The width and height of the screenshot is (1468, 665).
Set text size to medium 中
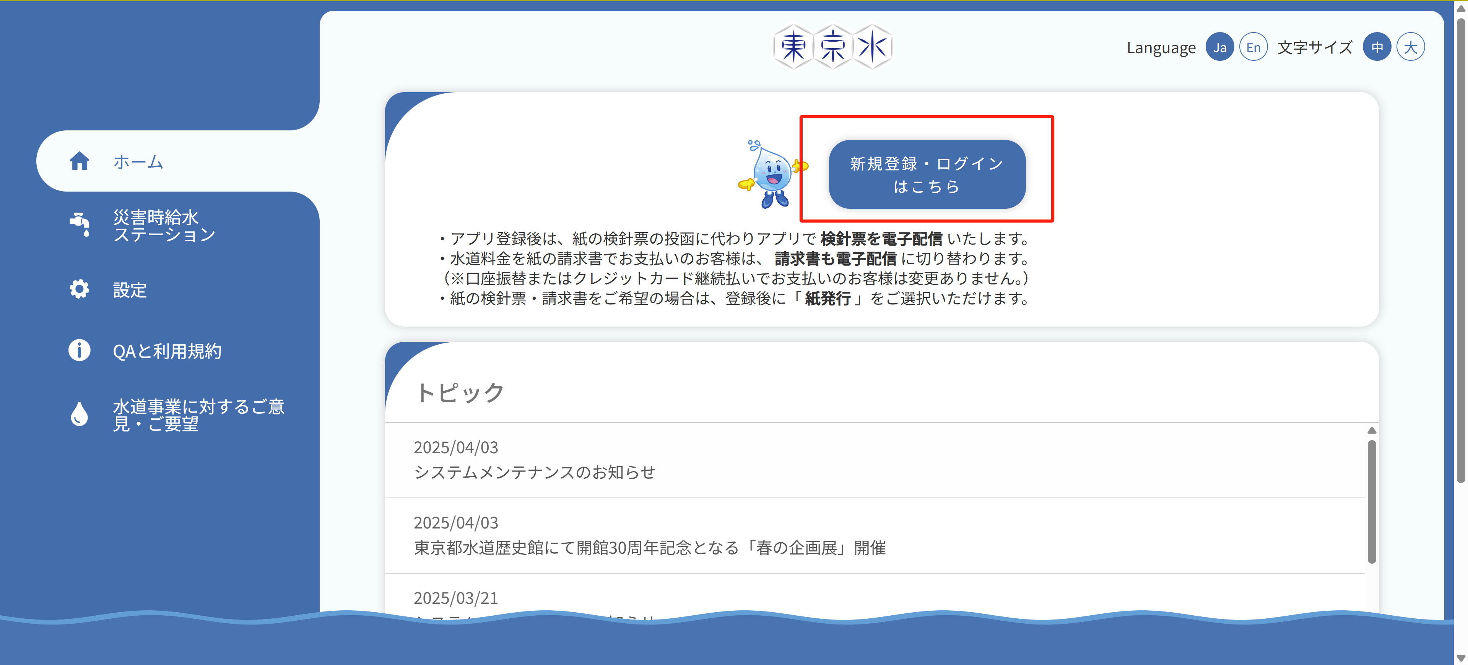1377,47
